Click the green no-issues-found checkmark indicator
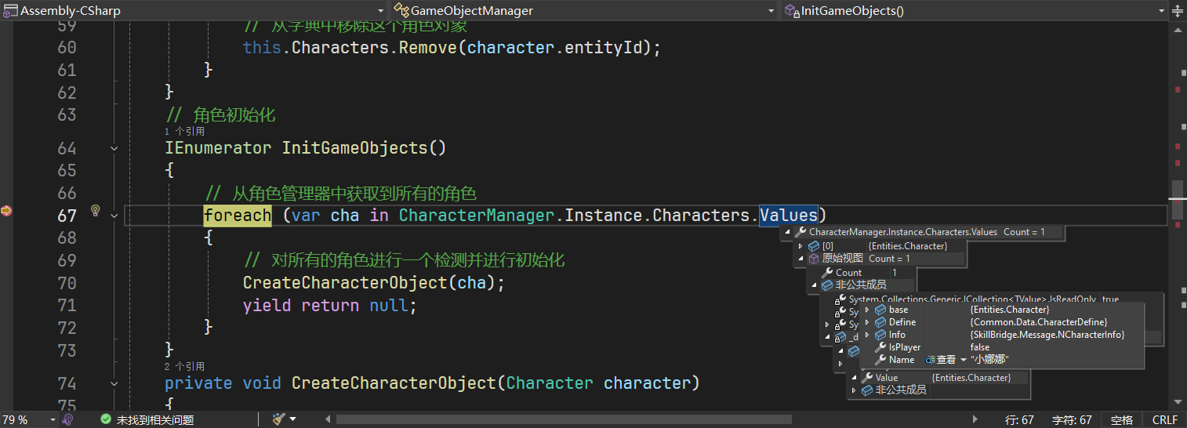 (106, 420)
